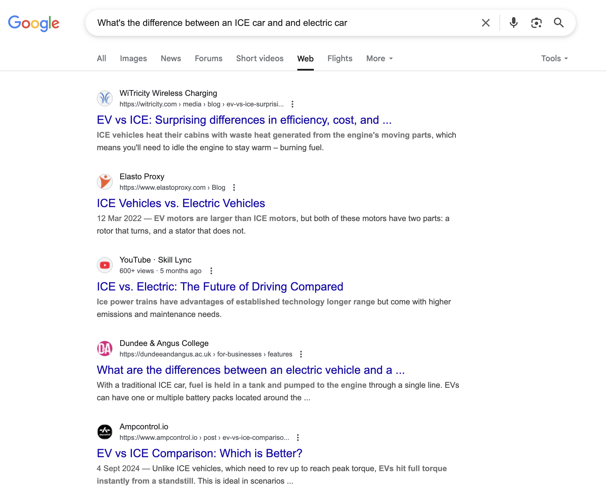The image size is (606, 503).
Task: Open ICE Vehicles vs. Electric Vehicles link
Action: [181, 203]
